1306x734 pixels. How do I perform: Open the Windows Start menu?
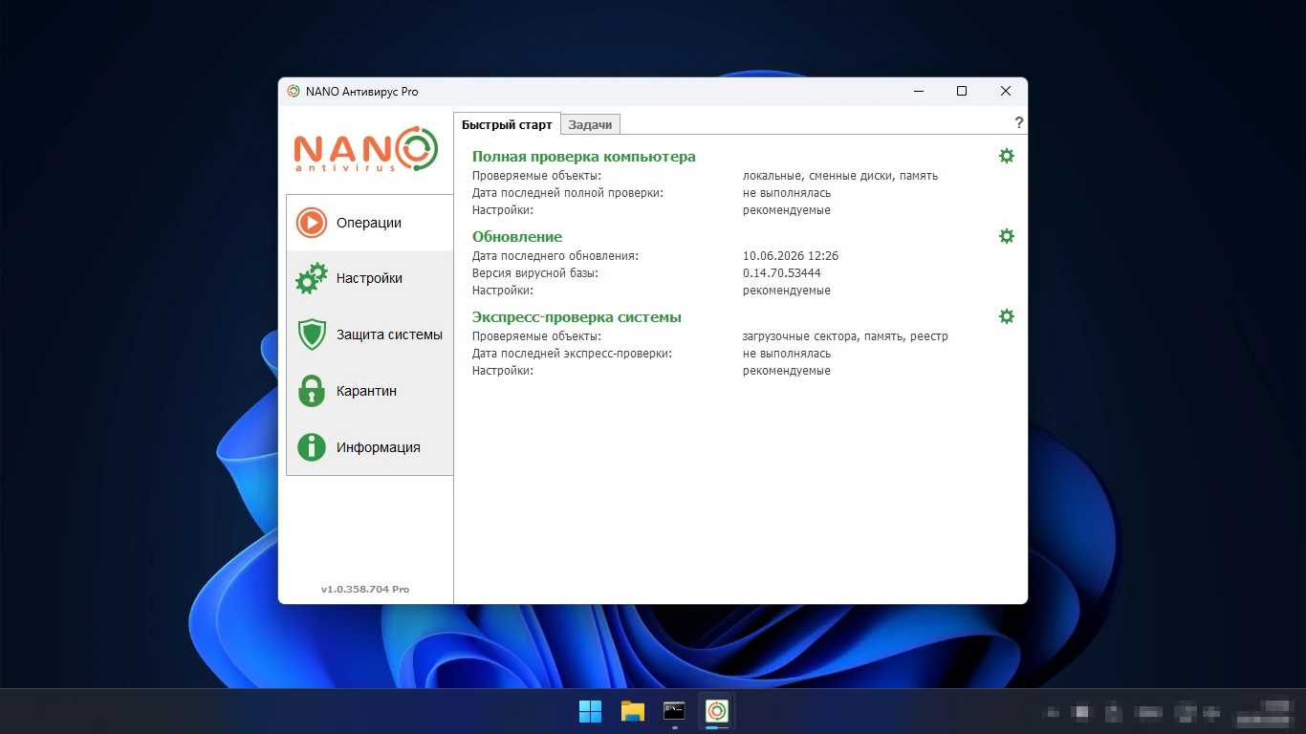(591, 711)
